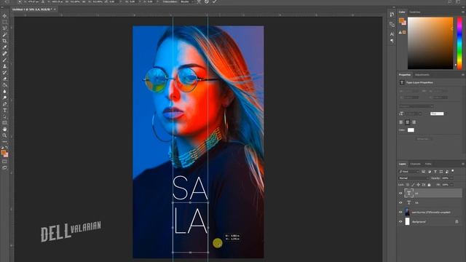The width and height of the screenshot is (466, 262).
Task: Filter layers by adjustment layer icon
Action: (x=430, y=172)
